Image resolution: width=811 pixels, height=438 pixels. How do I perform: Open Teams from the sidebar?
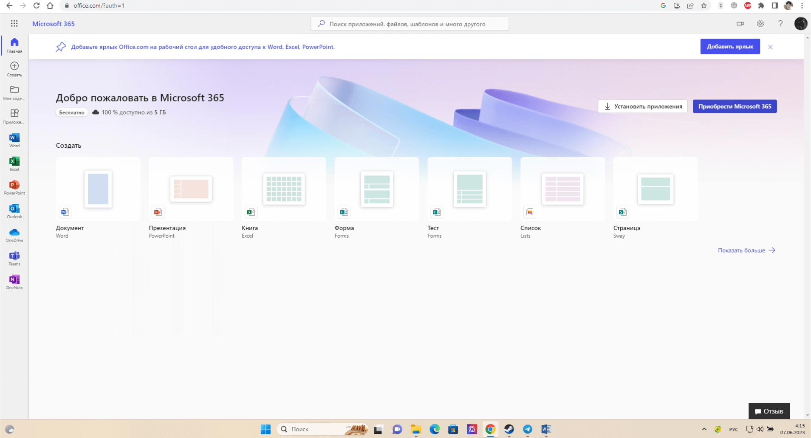[14, 258]
